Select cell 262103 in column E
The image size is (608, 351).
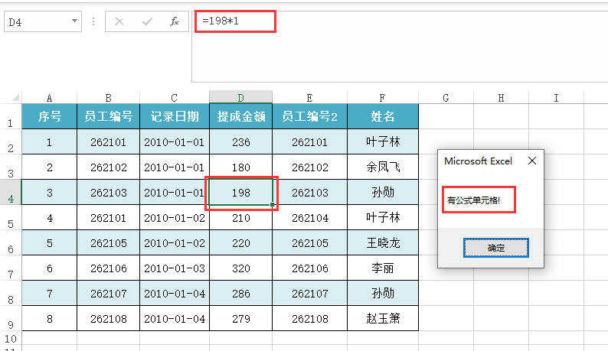pos(309,192)
